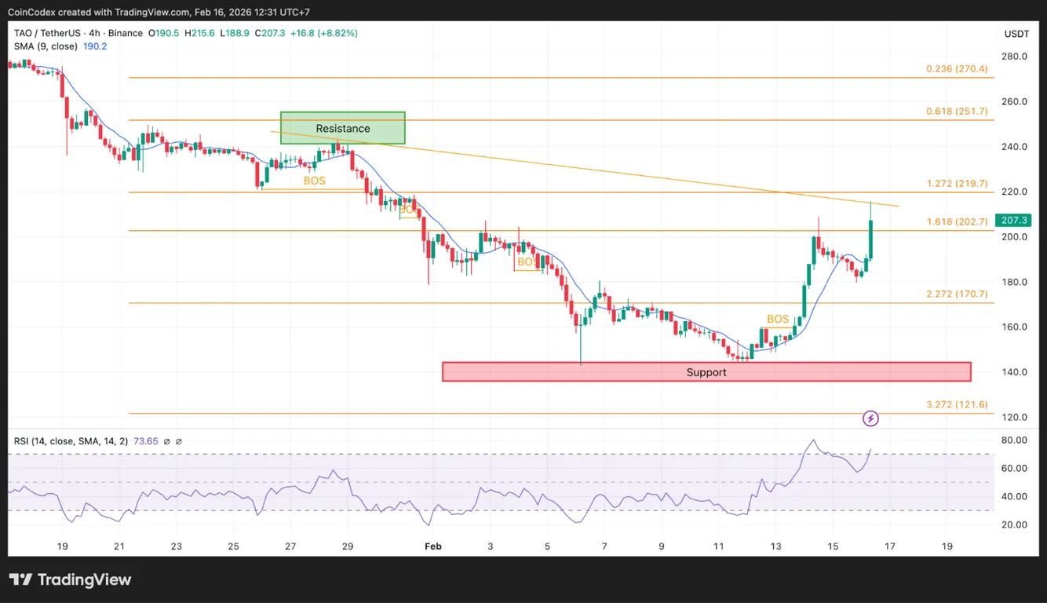The image size is (1047, 603).
Task: Click the open value O190.5
Action: point(163,33)
